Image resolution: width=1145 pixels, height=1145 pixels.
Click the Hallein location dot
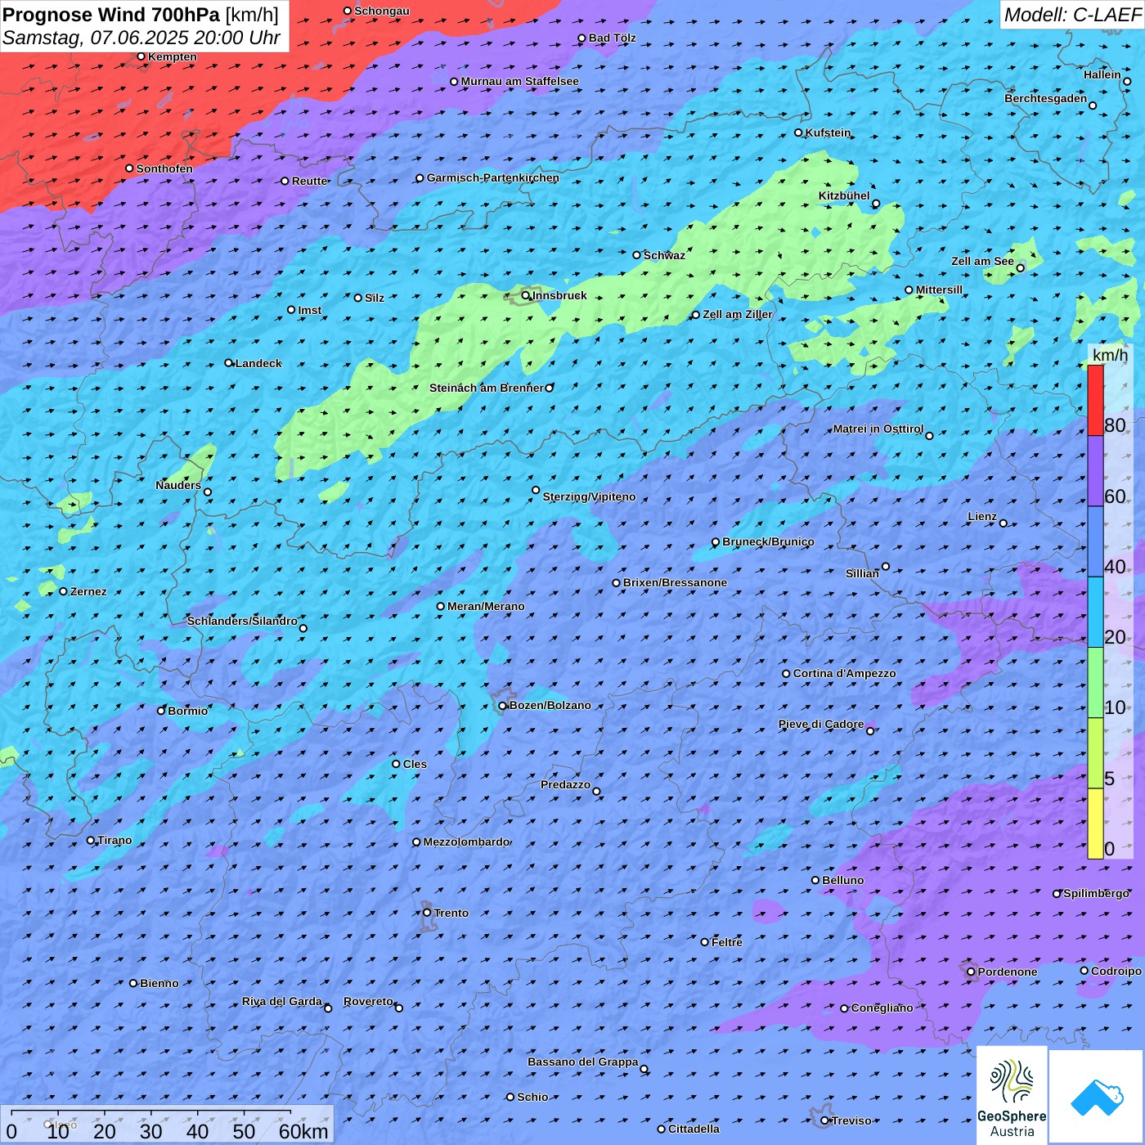[x=1127, y=81]
